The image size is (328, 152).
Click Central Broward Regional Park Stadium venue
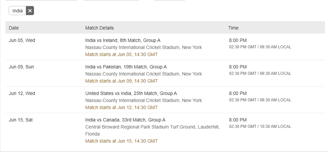pyautogui.click(x=152, y=127)
